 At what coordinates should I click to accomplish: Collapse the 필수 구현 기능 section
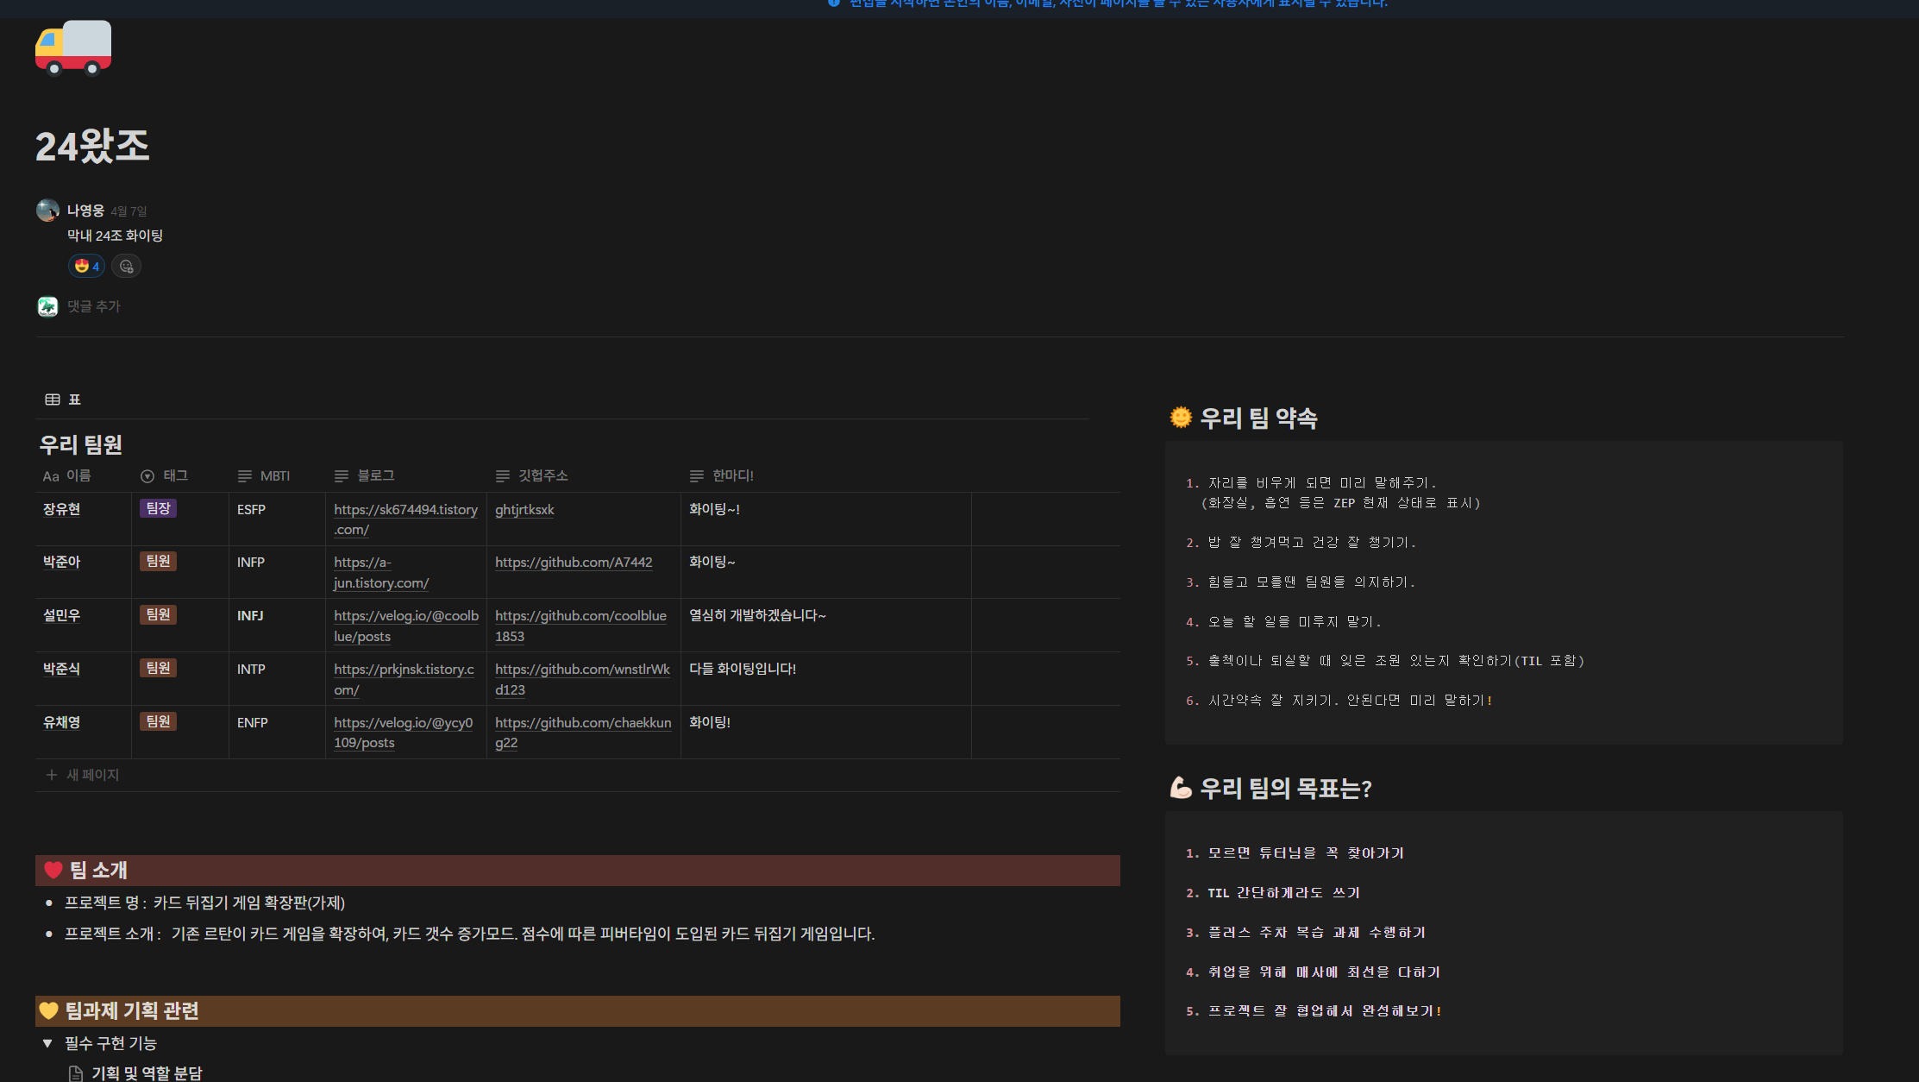click(x=48, y=1042)
